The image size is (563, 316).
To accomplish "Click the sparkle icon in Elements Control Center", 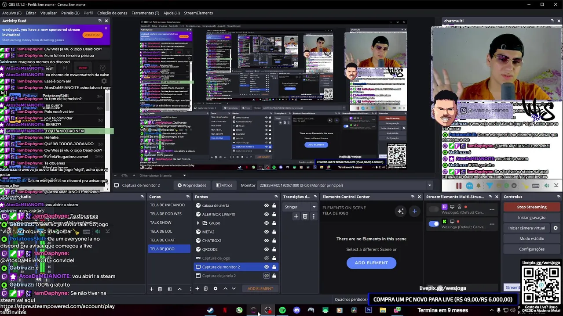I will coord(400,211).
